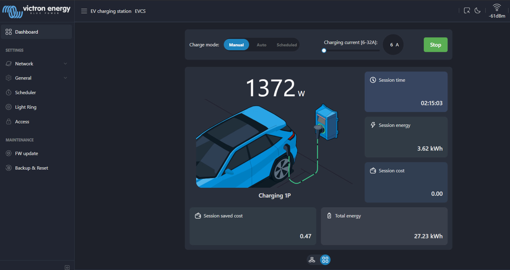Select dashboard grid view icon at bottom

(x=325, y=260)
